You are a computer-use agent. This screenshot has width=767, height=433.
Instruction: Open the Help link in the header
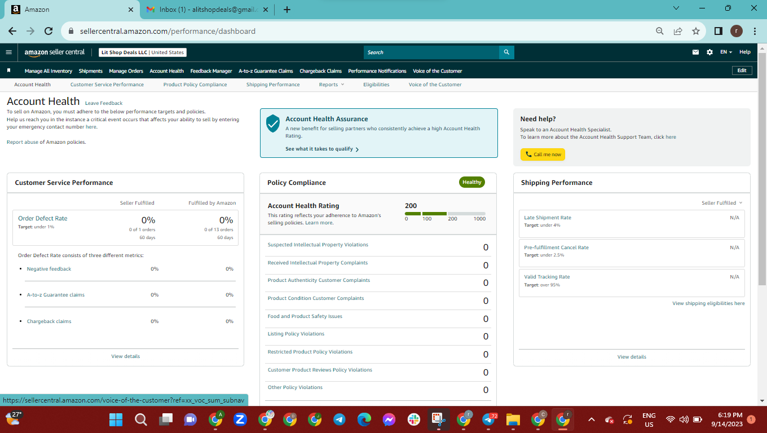tap(745, 52)
